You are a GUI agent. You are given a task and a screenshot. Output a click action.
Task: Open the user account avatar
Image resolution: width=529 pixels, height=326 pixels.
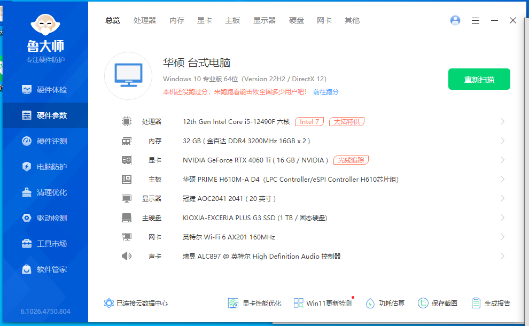pyautogui.click(x=455, y=21)
